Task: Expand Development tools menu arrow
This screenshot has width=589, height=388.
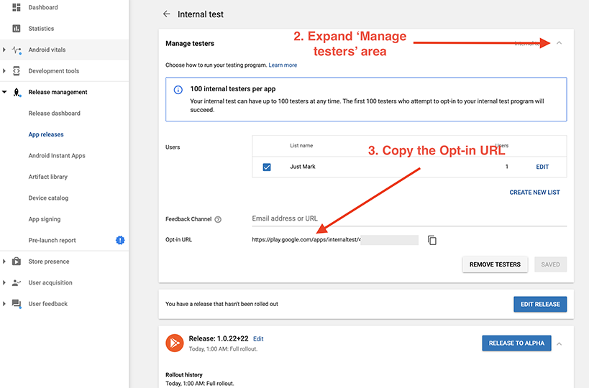Action: 4,71
